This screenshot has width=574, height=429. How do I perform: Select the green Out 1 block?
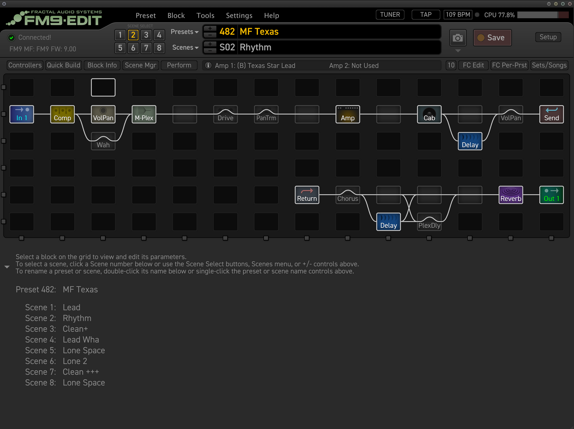[551, 195]
